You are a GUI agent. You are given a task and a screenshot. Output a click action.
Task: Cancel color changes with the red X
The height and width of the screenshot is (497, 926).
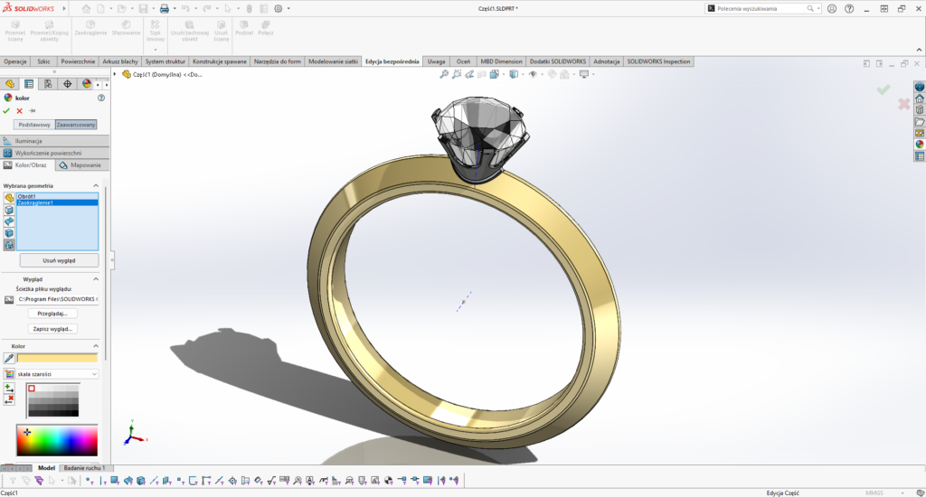[19, 110]
